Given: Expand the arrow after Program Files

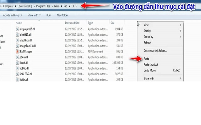Looking at the screenshot, I should (52, 6).
